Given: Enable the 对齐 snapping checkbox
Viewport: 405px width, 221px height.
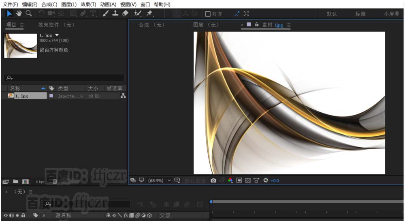Looking at the screenshot, I should point(208,14).
